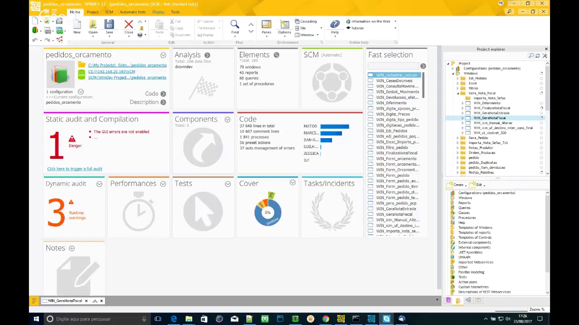The image size is (579, 325).
Task: Expand the pedidos_orcamento card chevron
Action: pos(163,55)
